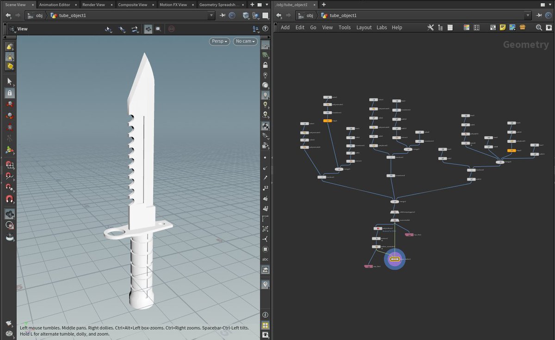Viewport: 555px width, 340px height.
Task: Select the merge2 node in network
Action: 394,201
